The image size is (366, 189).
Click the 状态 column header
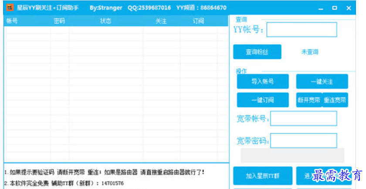tap(106, 21)
